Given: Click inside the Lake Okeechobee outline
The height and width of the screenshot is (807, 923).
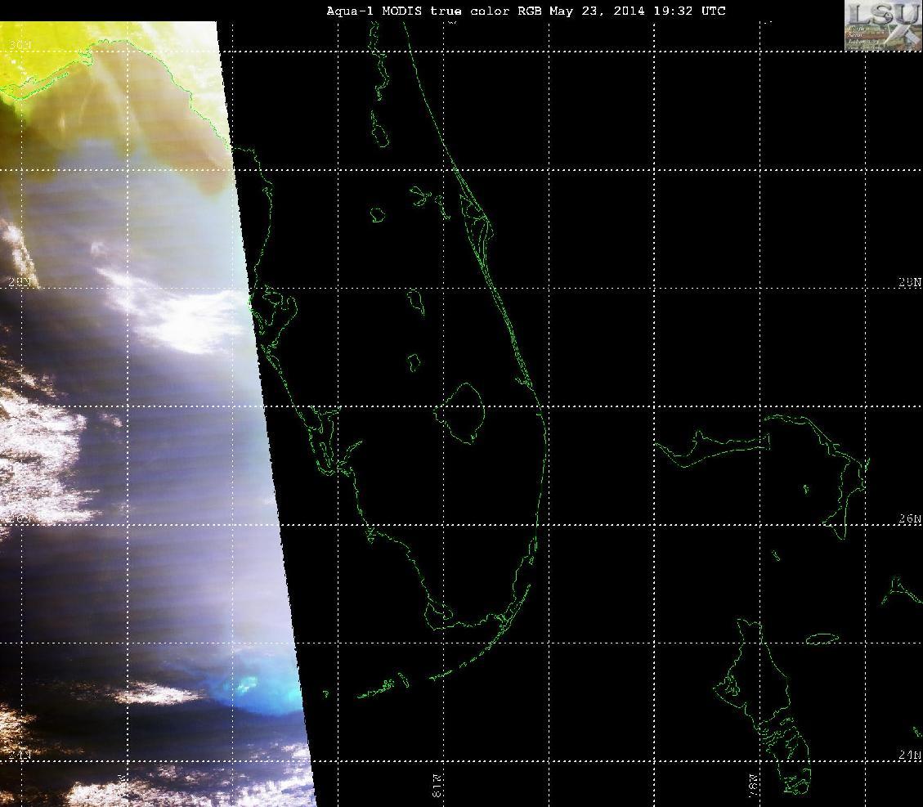Looking at the screenshot, I should [x=464, y=412].
